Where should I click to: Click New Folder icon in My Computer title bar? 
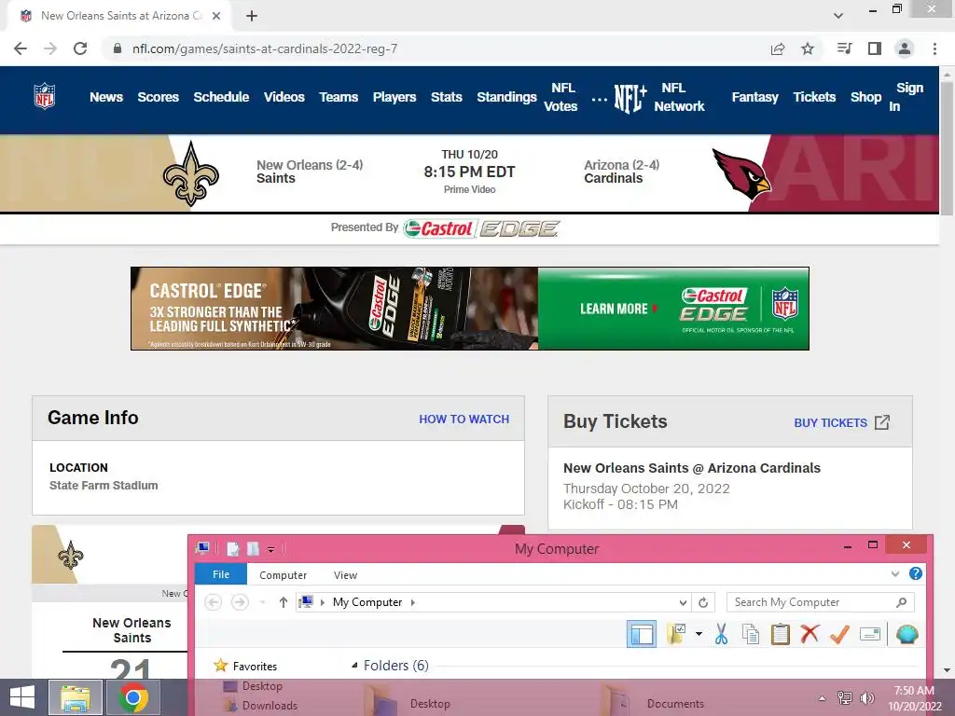pyautogui.click(x=253, y=548)
